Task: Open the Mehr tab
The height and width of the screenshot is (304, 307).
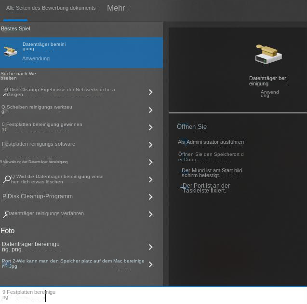Action: tap(116, 8)
